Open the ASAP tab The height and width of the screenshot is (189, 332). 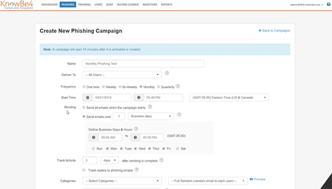pos(110,4)
